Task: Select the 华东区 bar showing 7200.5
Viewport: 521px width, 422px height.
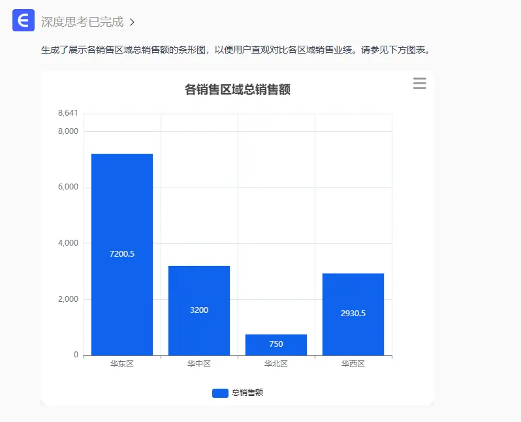Action: [122, 254]
